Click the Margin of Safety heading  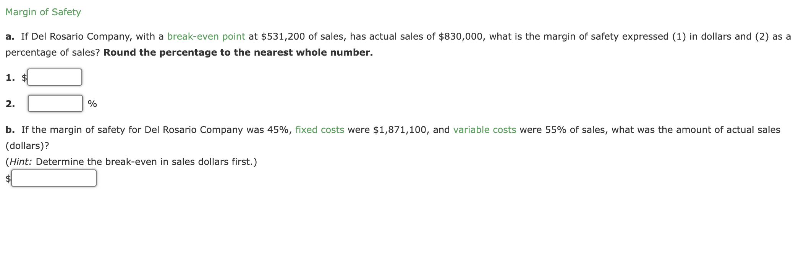click(43, 12)
